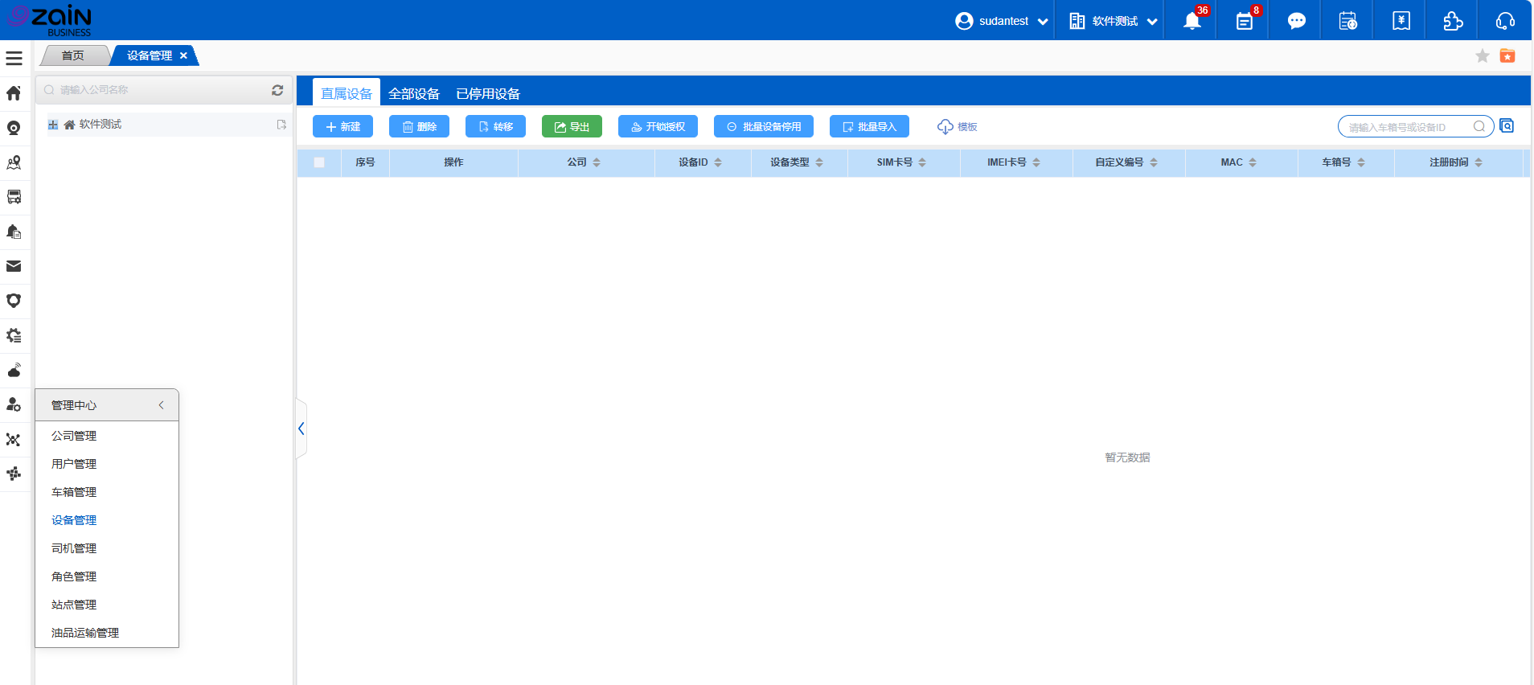The height and width of the screenshot is (685, 1534).
Task: Open the network nodes sidebar icon
Action: [x=14, y=440]
